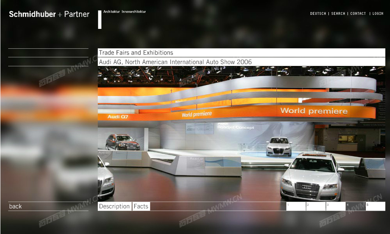Click the Trade Fairs and Exhibitions heading

click(x=241, y=53)
